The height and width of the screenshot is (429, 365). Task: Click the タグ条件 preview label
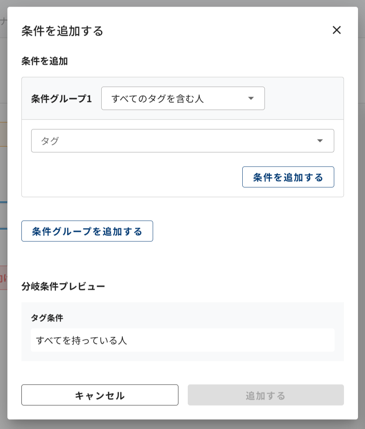(x=47, y=318)
